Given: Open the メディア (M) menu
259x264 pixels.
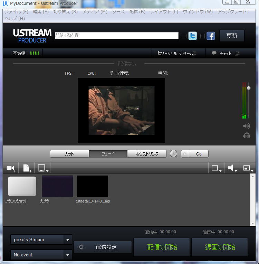Looking at the screenshot, I should tap(95, 12).
